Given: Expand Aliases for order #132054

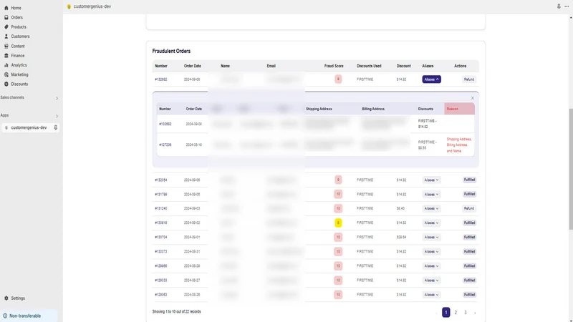Looking at the screenshot, I should [x=431, y=180].
